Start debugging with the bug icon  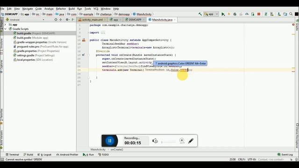coord(235,14)
